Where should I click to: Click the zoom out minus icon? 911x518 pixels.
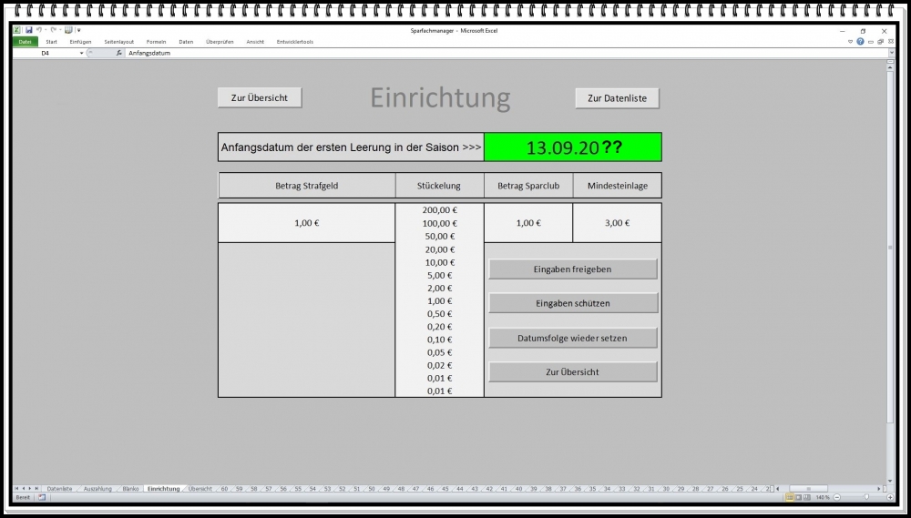coord(839,497)
